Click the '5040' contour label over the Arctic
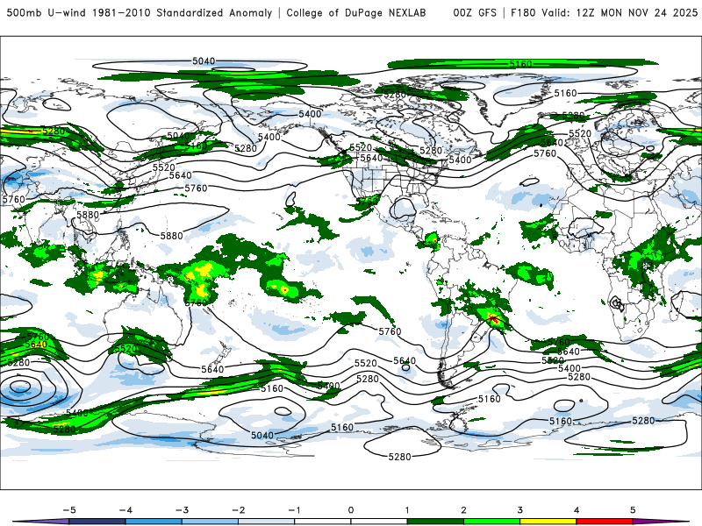 204,60
